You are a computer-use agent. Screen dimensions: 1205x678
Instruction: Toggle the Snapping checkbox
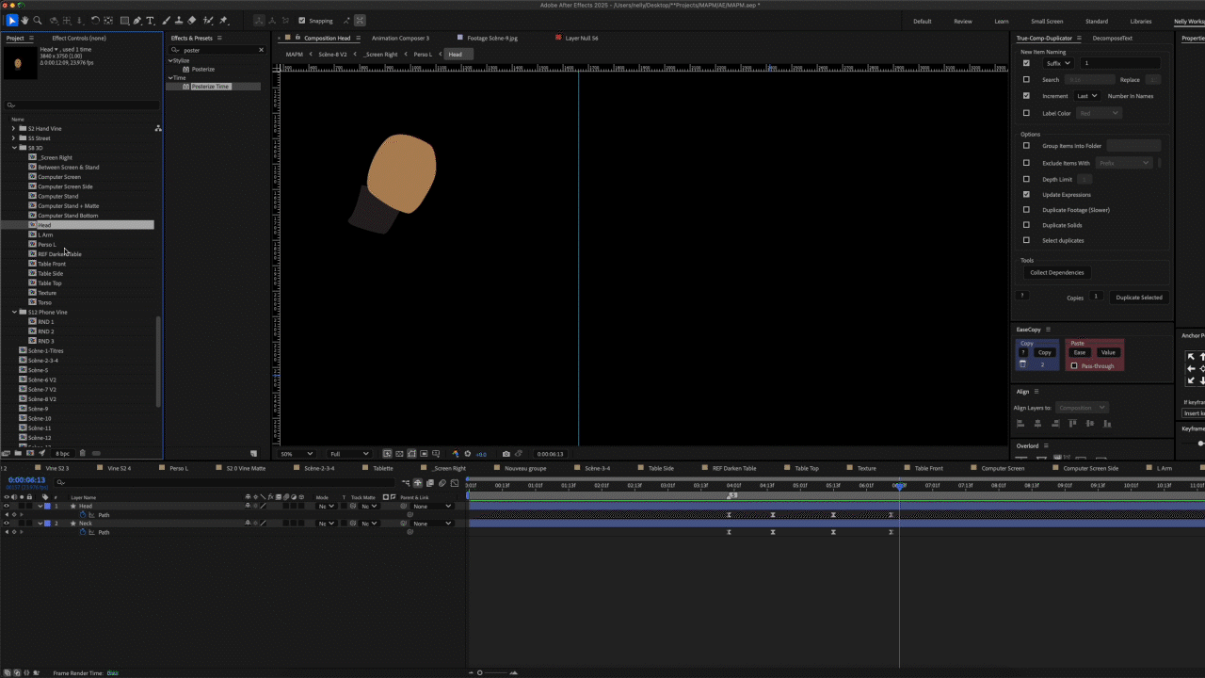coord(301,21)
